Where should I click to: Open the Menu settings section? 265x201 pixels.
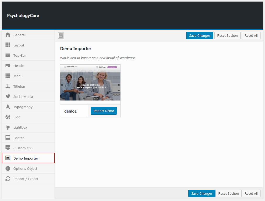[x=18, y=76]
